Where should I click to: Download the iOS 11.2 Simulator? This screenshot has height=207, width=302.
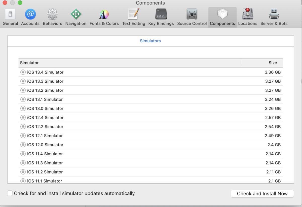(x=23, y=172)
